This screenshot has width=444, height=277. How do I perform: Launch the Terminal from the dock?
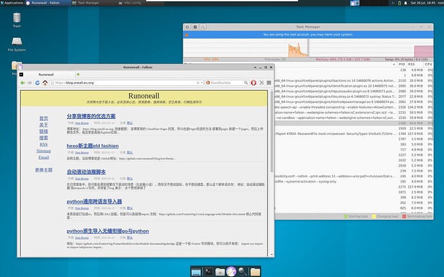point(208,272)
